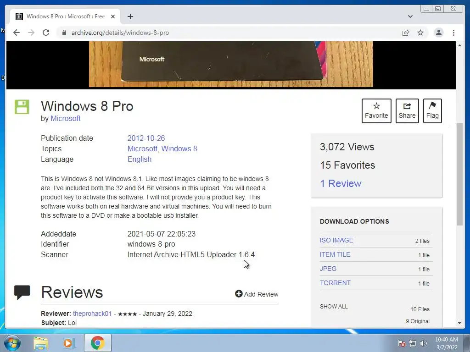Open the volume speaker tray icon
The image size is (470, 352).
point(424,343)
